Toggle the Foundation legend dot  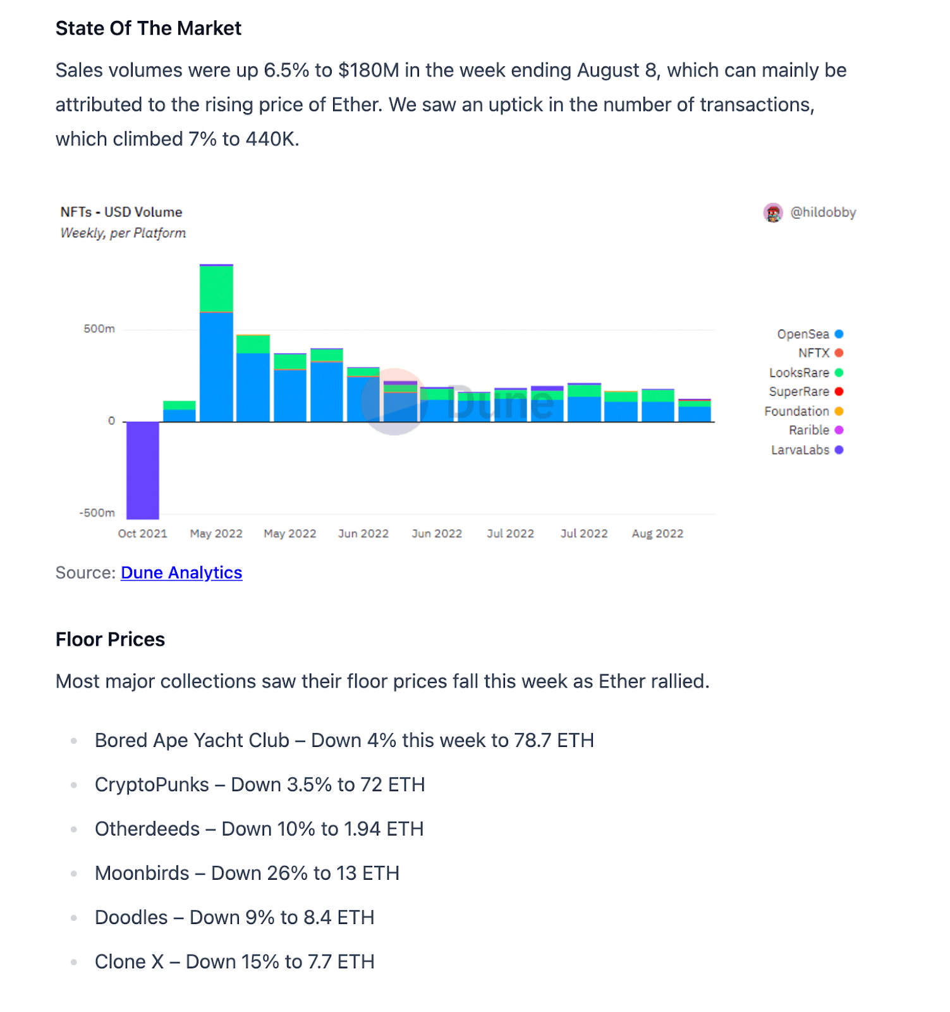[x=839, y=411]
